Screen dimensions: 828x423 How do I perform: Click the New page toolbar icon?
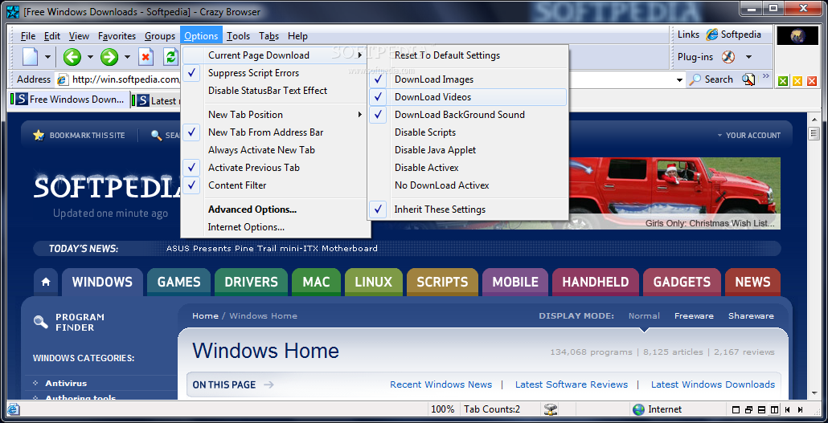pyautogui.click(x=30, y=56)
